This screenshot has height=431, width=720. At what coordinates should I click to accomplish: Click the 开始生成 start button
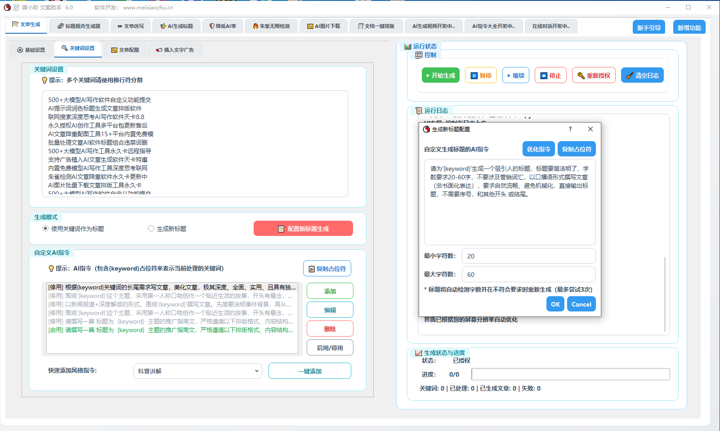pos(440,76)
